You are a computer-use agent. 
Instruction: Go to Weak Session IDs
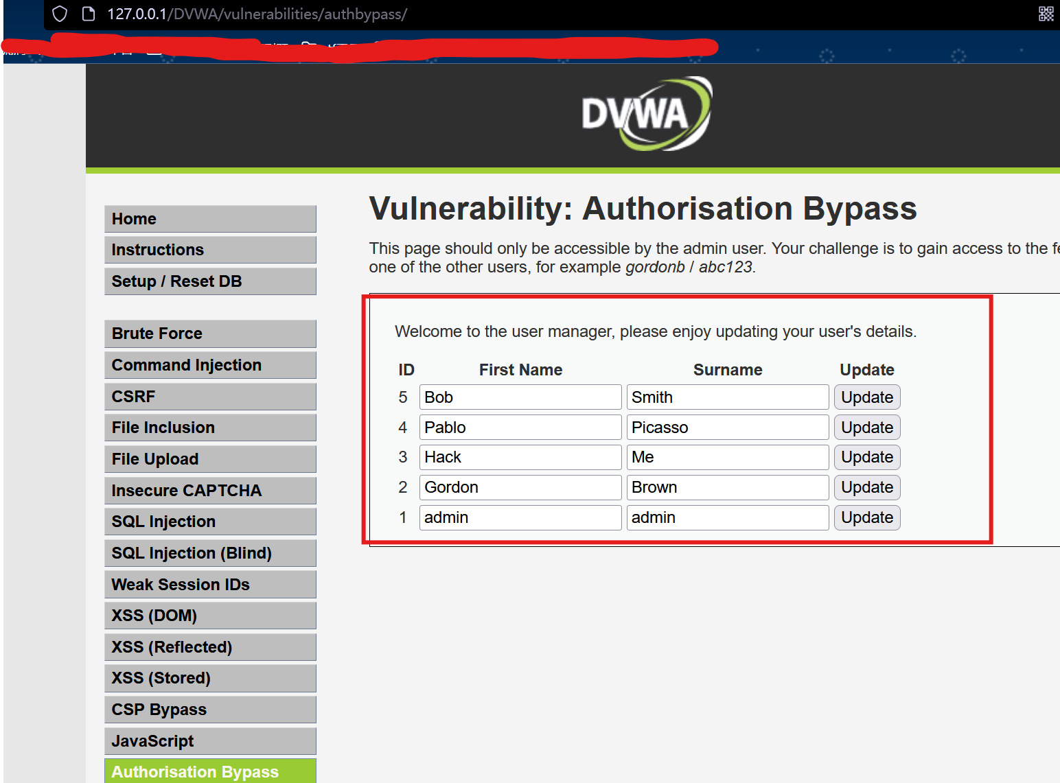[x=210, y=585]
